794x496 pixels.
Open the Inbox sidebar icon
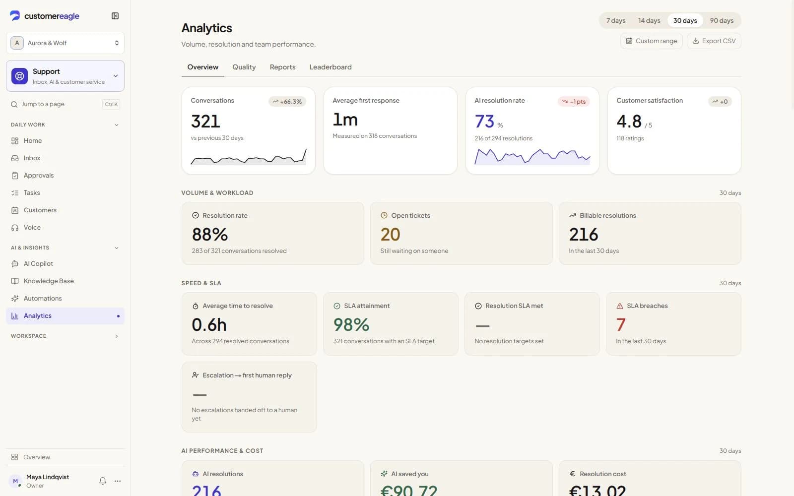tap(15, 158)
